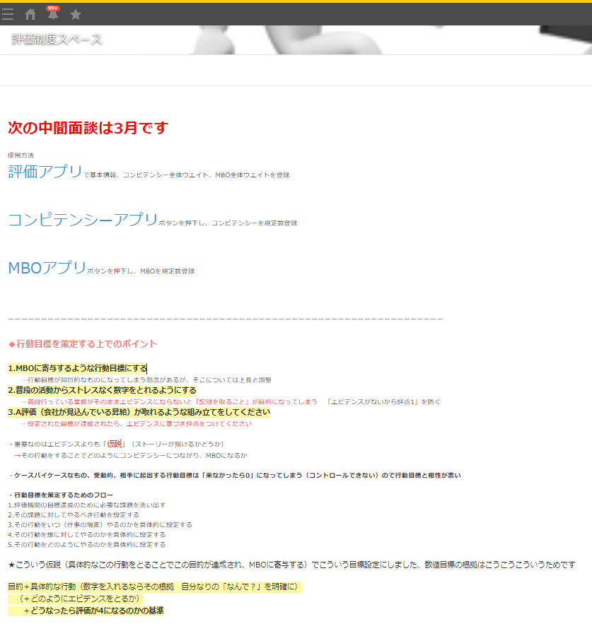Click highlighted line 1.MBOに寄与するような行動目標にする
This screenshot has width=592, height=624.
coord(77,368)
